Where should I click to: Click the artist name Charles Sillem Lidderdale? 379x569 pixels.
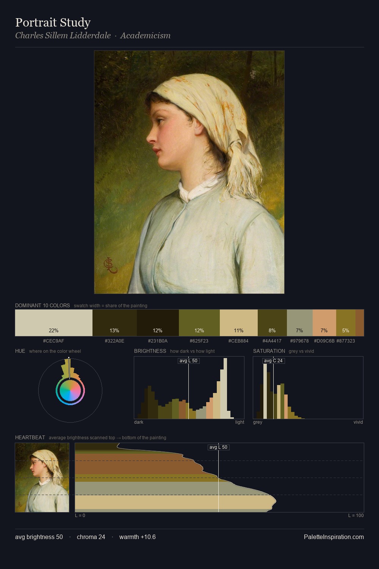coord(63,36)
